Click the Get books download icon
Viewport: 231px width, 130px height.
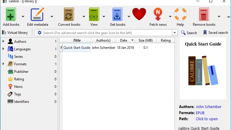pyautogui.click(x=118, y=14)
